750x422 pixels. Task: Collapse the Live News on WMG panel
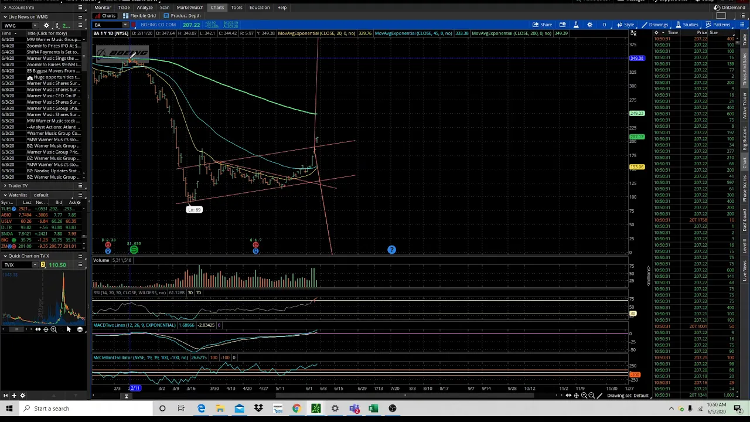(x=5, y=16)
